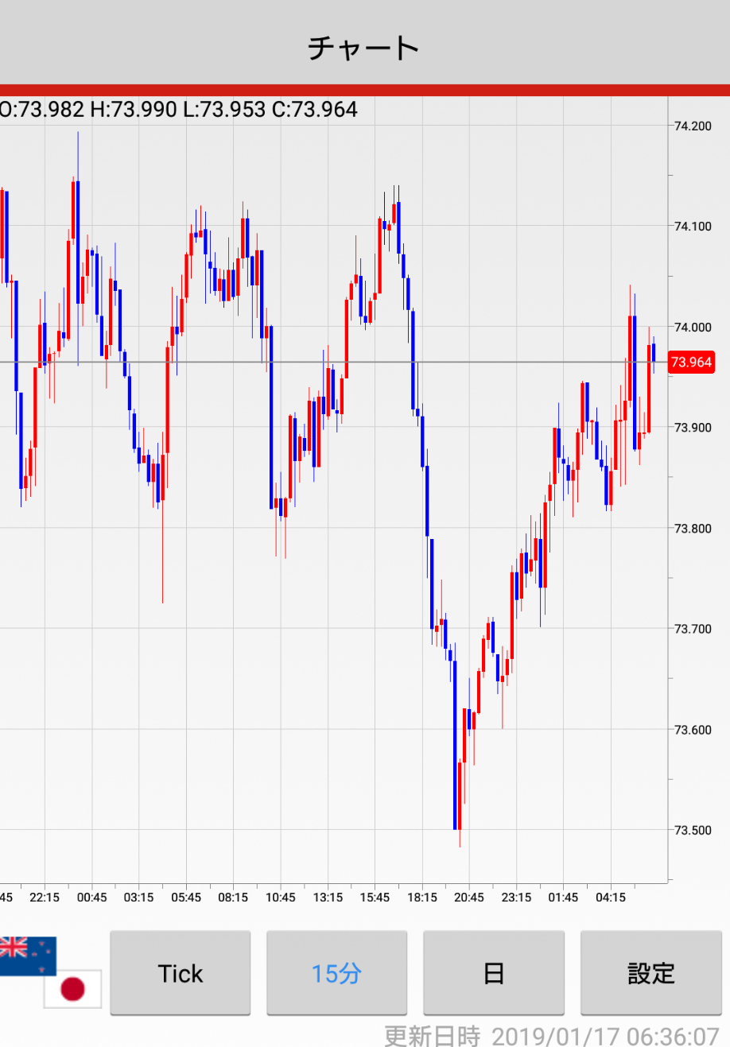Tap the OHLC values readout line
Screen dimensions: 730x1047
pyautogui.click(x=179, y=109)
